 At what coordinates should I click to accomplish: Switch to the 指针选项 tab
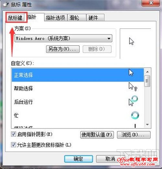pyautogui.click(x=55, y=18)
